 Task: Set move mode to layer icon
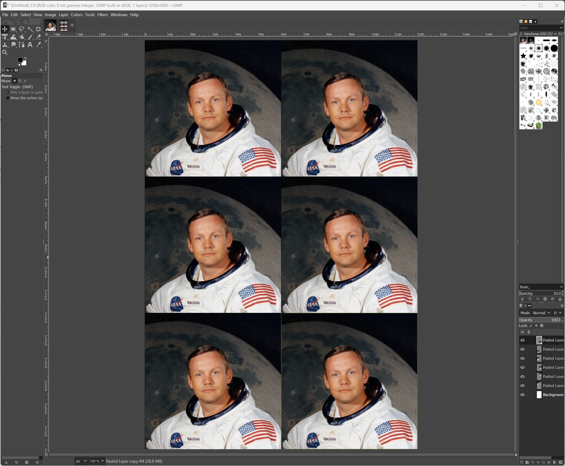pos(15,81)
